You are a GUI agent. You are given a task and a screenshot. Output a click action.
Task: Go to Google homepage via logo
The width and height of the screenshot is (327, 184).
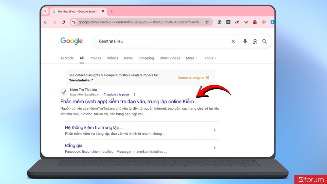[71, 41]
